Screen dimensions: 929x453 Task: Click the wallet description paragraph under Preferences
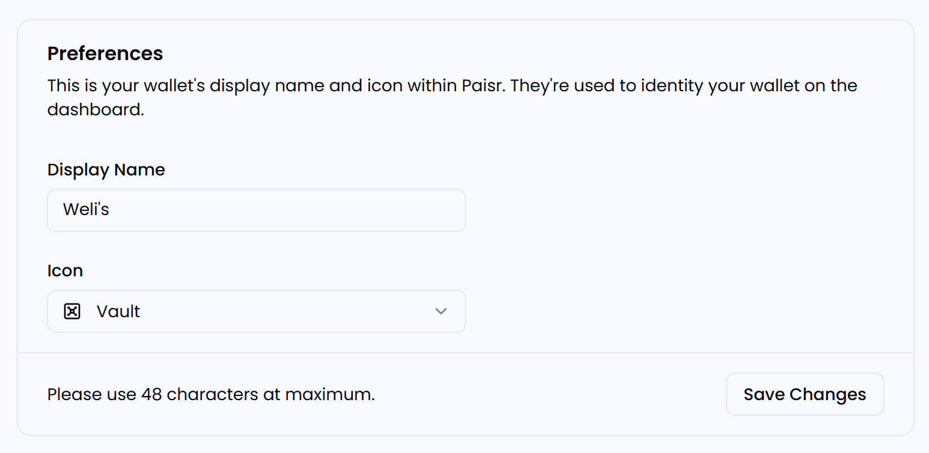(x=452, y=97)
